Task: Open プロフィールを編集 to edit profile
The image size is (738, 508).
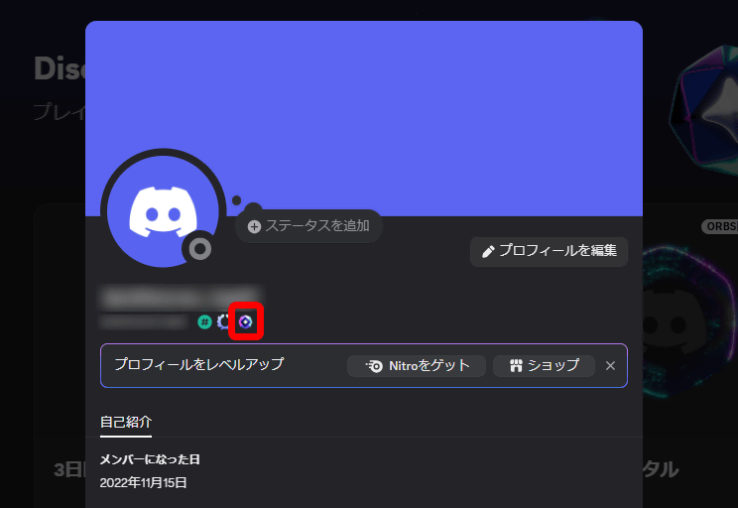Action: (549, 251)
